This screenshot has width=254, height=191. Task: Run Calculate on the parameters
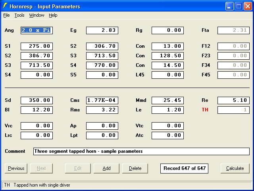pos(235,168)
